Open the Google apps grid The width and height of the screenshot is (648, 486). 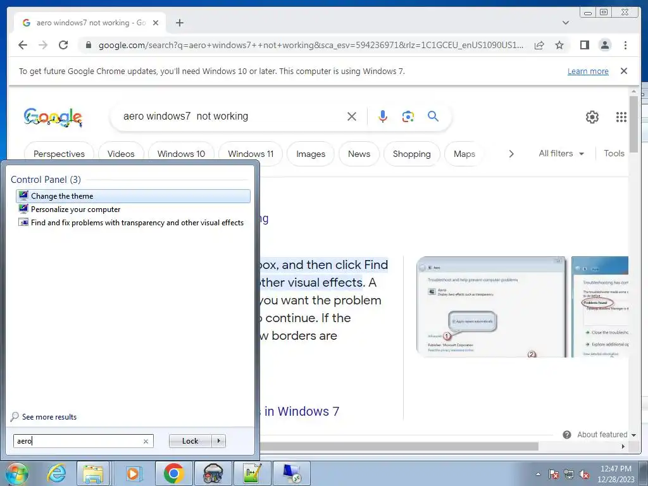pyautogui.click(x=621, y=117)
